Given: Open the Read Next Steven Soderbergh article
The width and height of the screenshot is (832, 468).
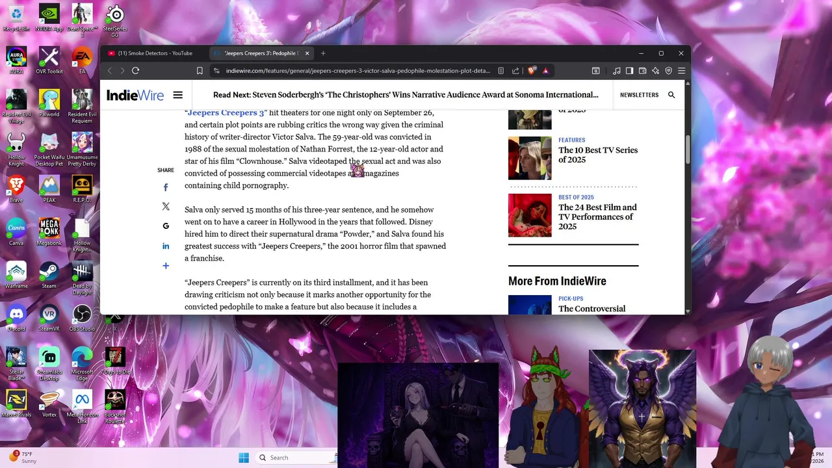Looking at the screenshot, I should [406, 95].
